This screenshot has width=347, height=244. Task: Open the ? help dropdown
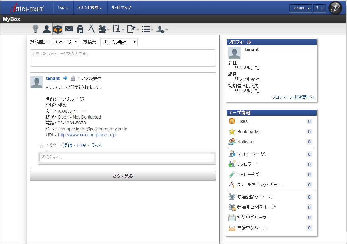(x=319, y=8)
